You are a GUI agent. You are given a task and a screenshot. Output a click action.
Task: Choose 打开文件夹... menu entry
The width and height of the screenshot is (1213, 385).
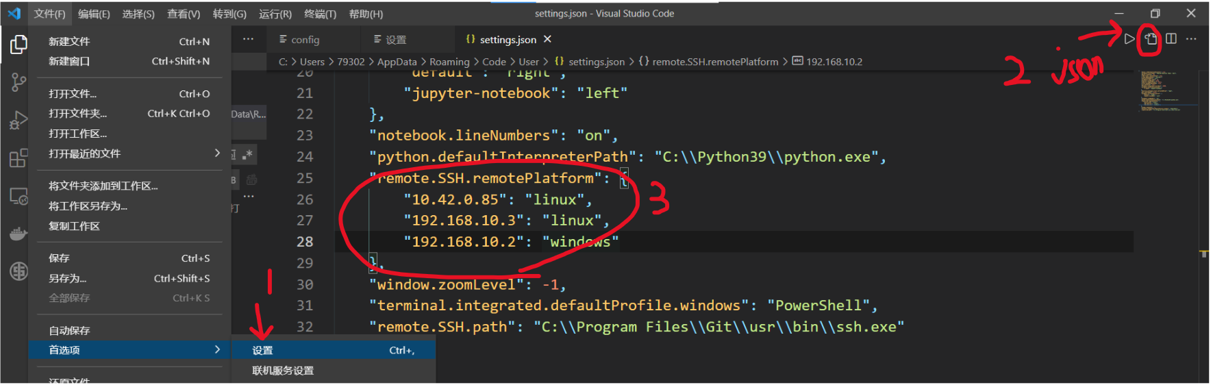tap(129, 114)
